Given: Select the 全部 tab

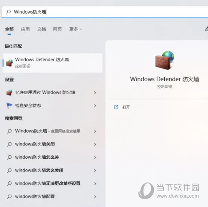Looking at the screenshot, I should point(9,29).
